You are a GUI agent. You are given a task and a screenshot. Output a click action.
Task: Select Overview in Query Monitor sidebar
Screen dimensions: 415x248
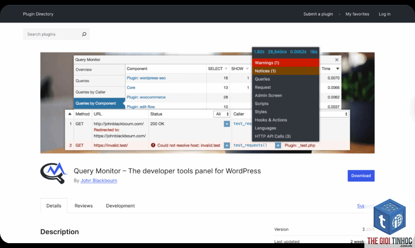tap(99, 69)
